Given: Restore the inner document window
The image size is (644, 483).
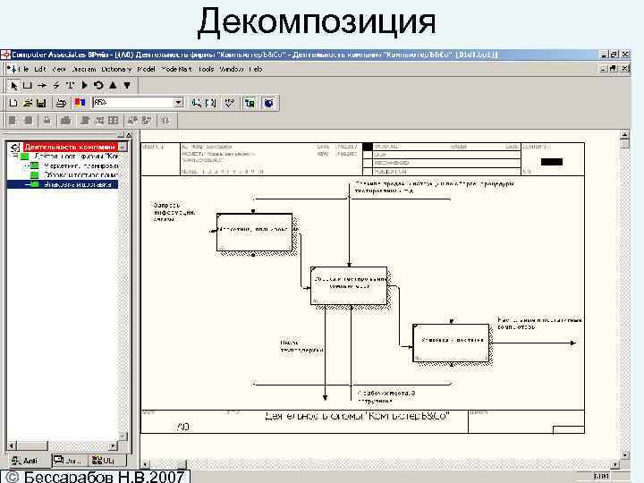Looking at the screenshot, I should [614, 69].
